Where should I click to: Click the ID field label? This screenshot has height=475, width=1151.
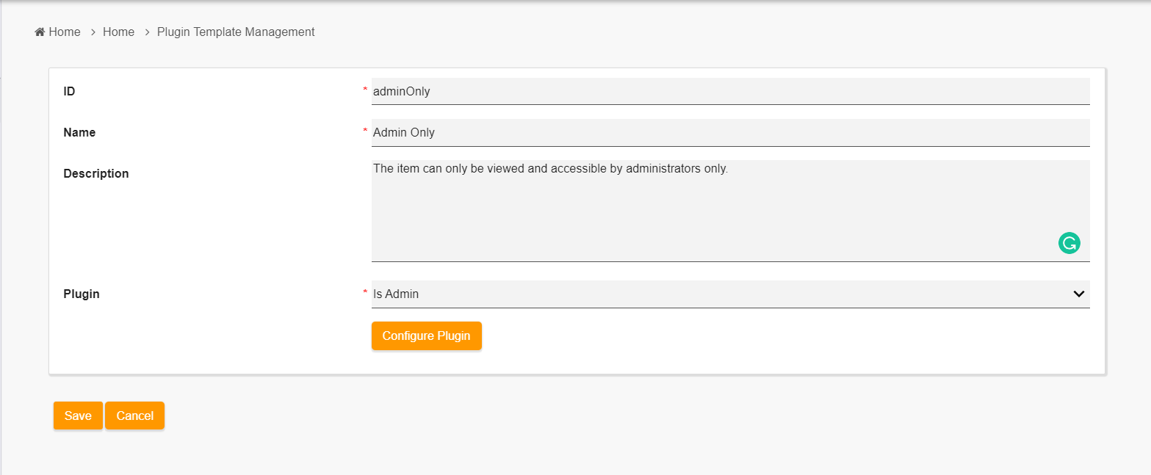coord(70,92)
